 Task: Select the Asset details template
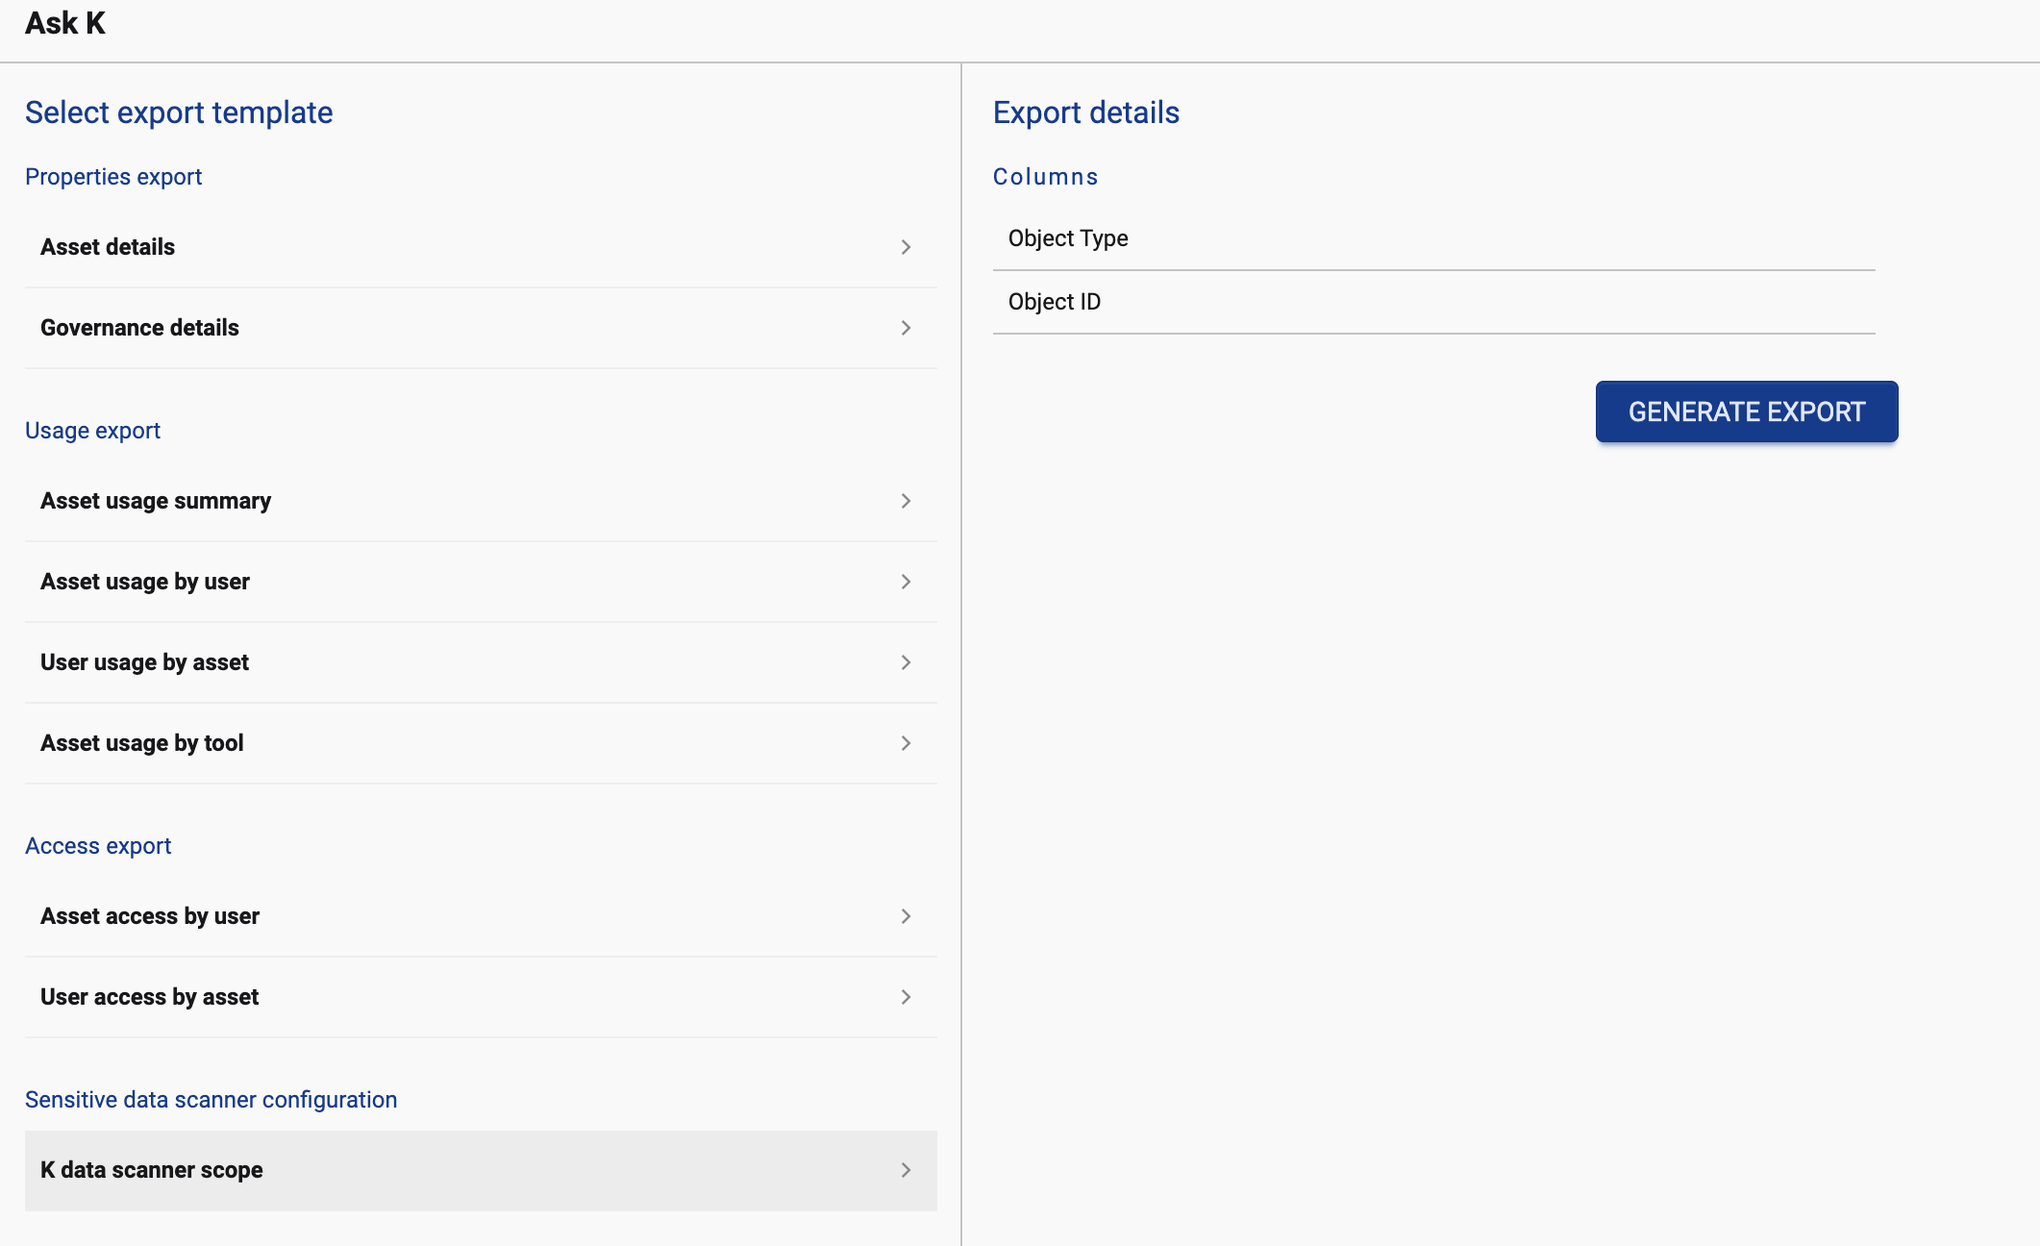click(x=108, y=247)
